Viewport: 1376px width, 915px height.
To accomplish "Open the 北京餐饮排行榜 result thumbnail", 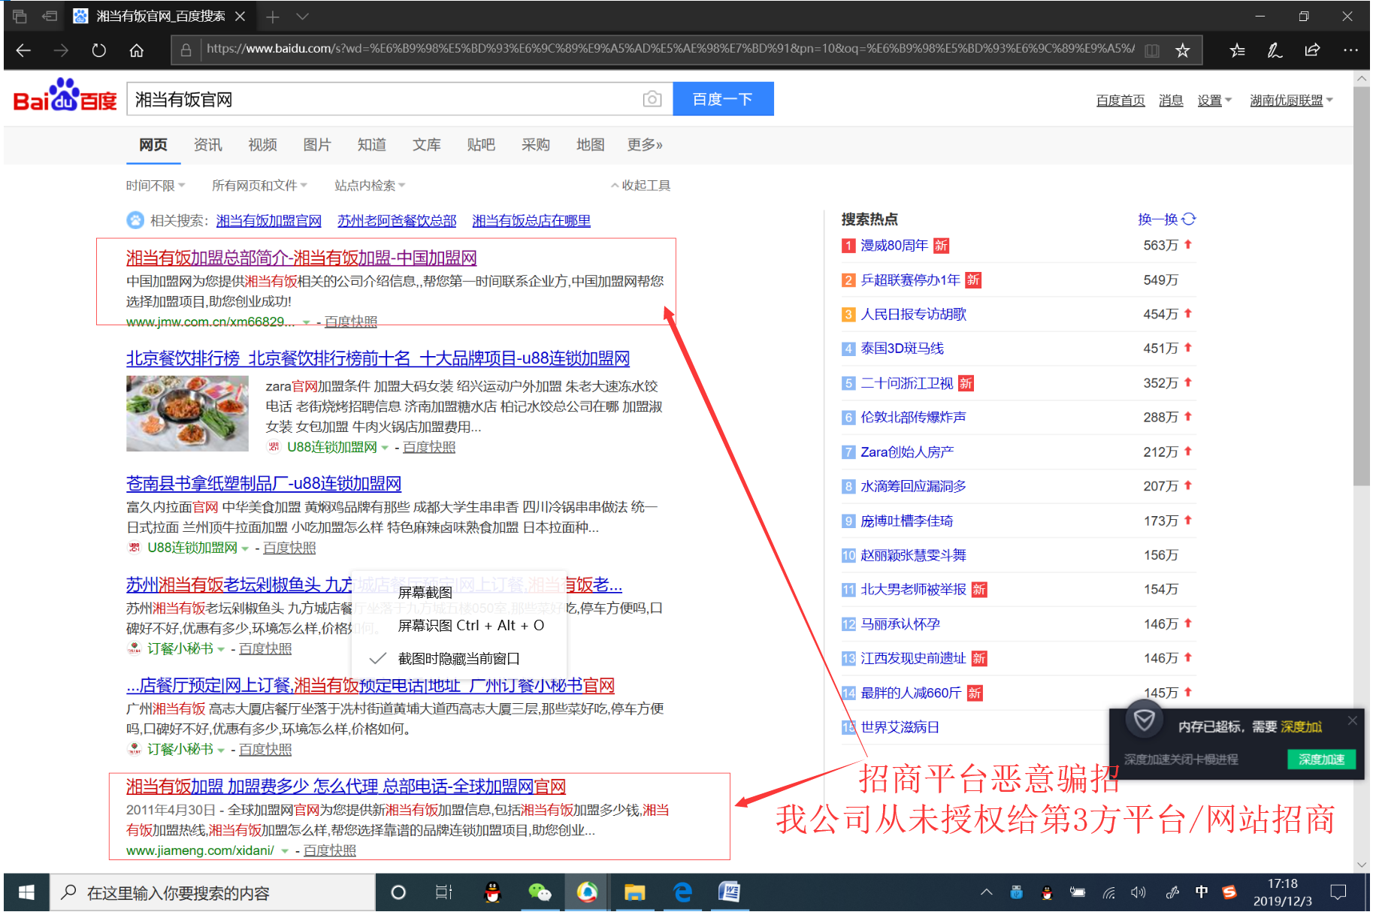I will pyautogui.click(x=187, y=414).
